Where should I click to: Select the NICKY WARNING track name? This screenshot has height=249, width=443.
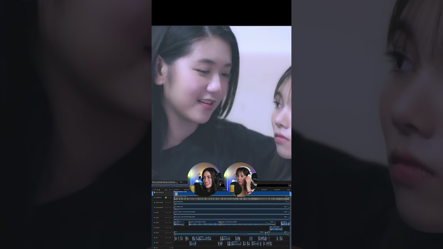[x=159, y=207]
